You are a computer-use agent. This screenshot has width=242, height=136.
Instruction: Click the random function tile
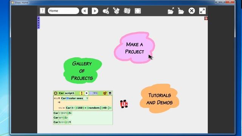coord(94,108)
